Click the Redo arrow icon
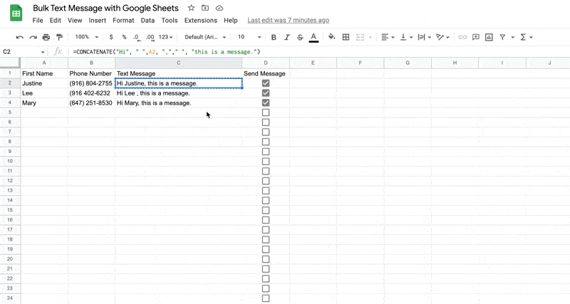This screenshot has height=304, width=570. point(33,37)
